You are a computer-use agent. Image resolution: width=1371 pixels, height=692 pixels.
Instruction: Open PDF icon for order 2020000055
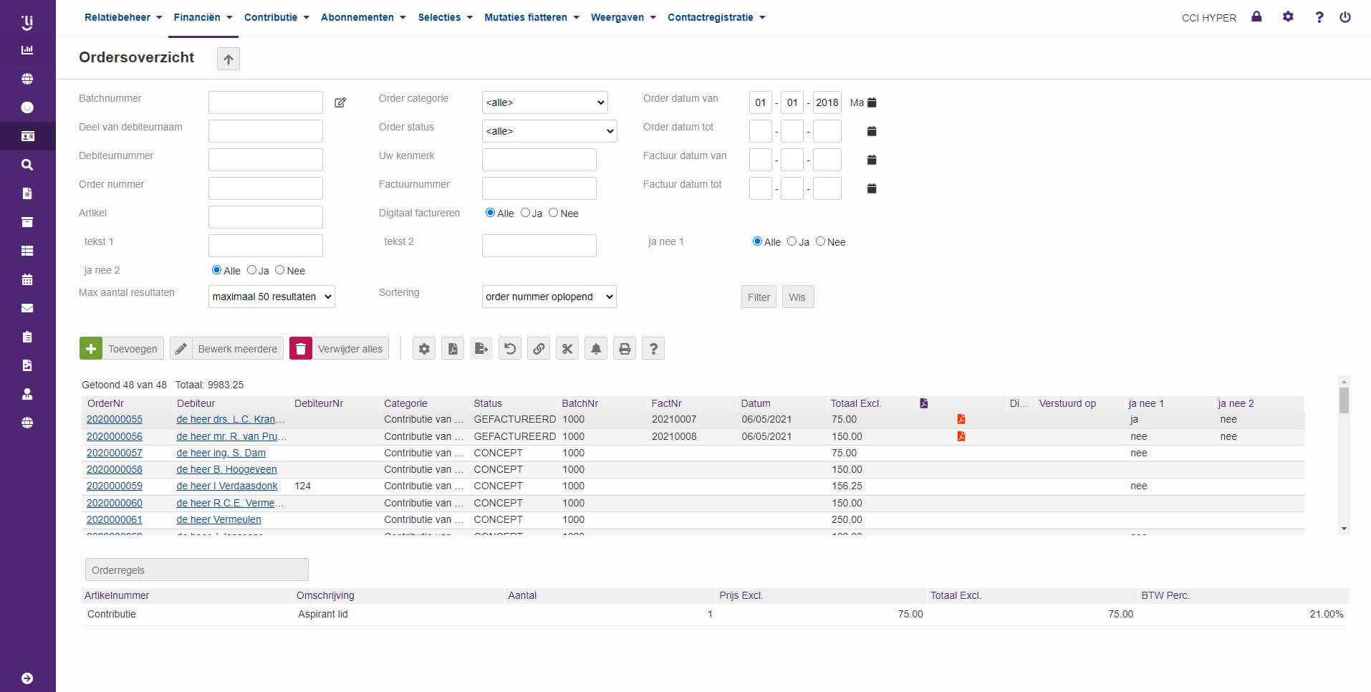coord(961,419)
